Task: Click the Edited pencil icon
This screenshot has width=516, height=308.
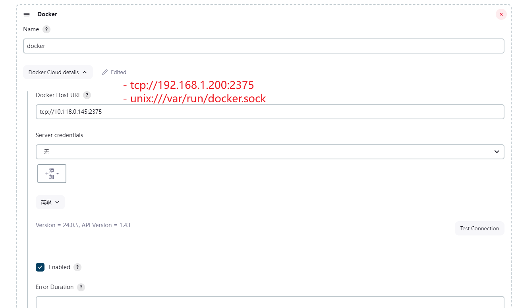Action: coord(105,72)
